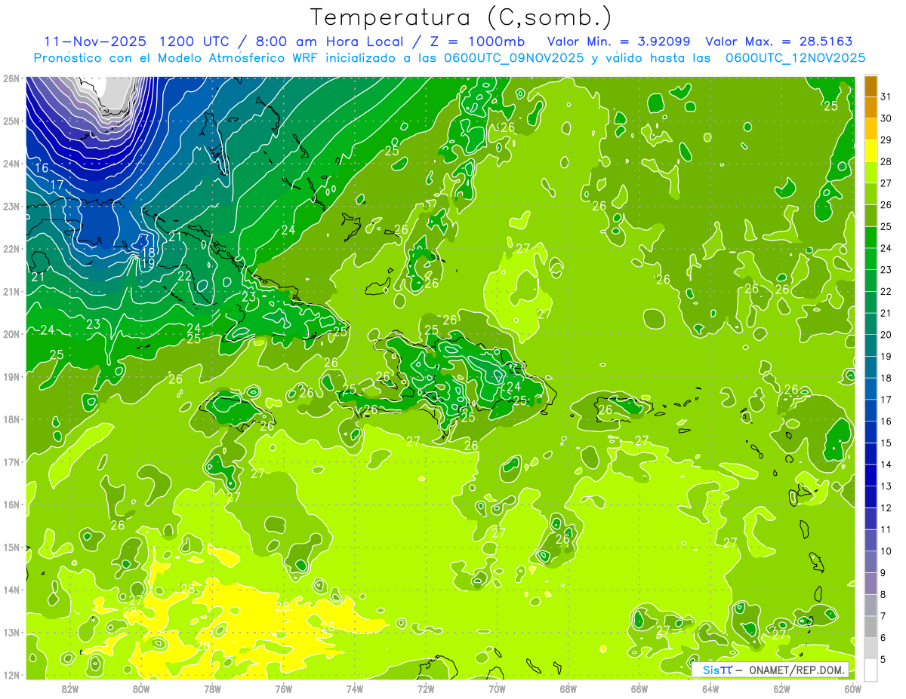Click the '68W' longitude axis label
The width and height of the screenshot is (906, 699).
click(569, 688)
